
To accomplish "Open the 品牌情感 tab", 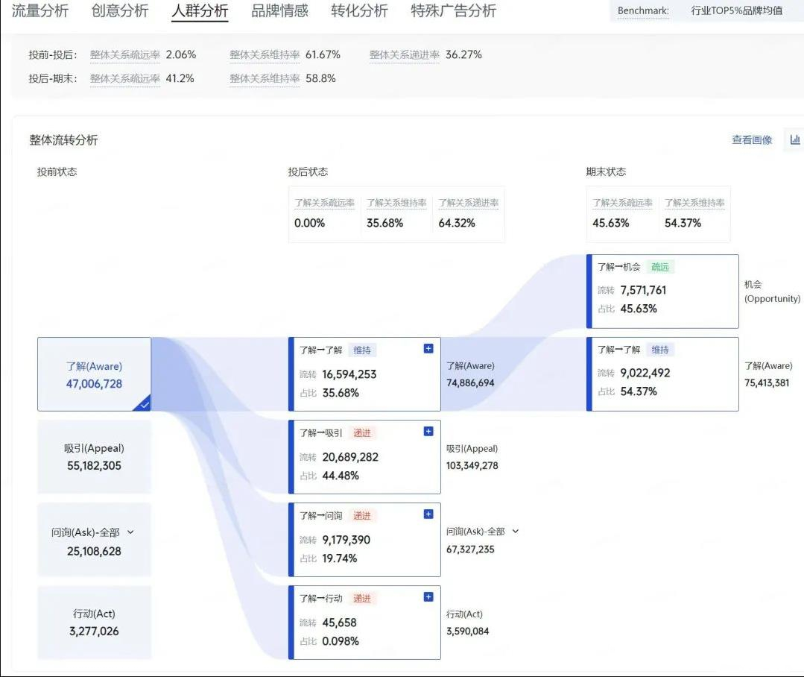I will [x=279, y=11].
